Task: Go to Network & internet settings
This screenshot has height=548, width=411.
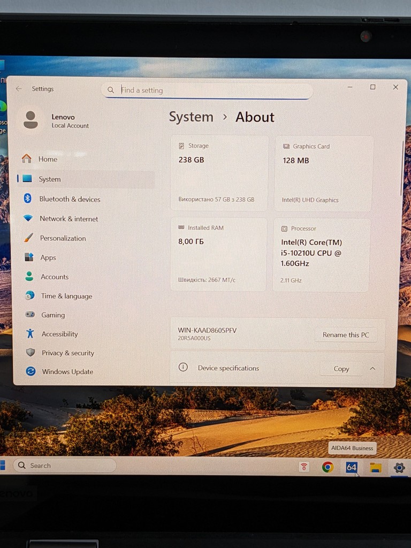Action: (x=85, y=218)
